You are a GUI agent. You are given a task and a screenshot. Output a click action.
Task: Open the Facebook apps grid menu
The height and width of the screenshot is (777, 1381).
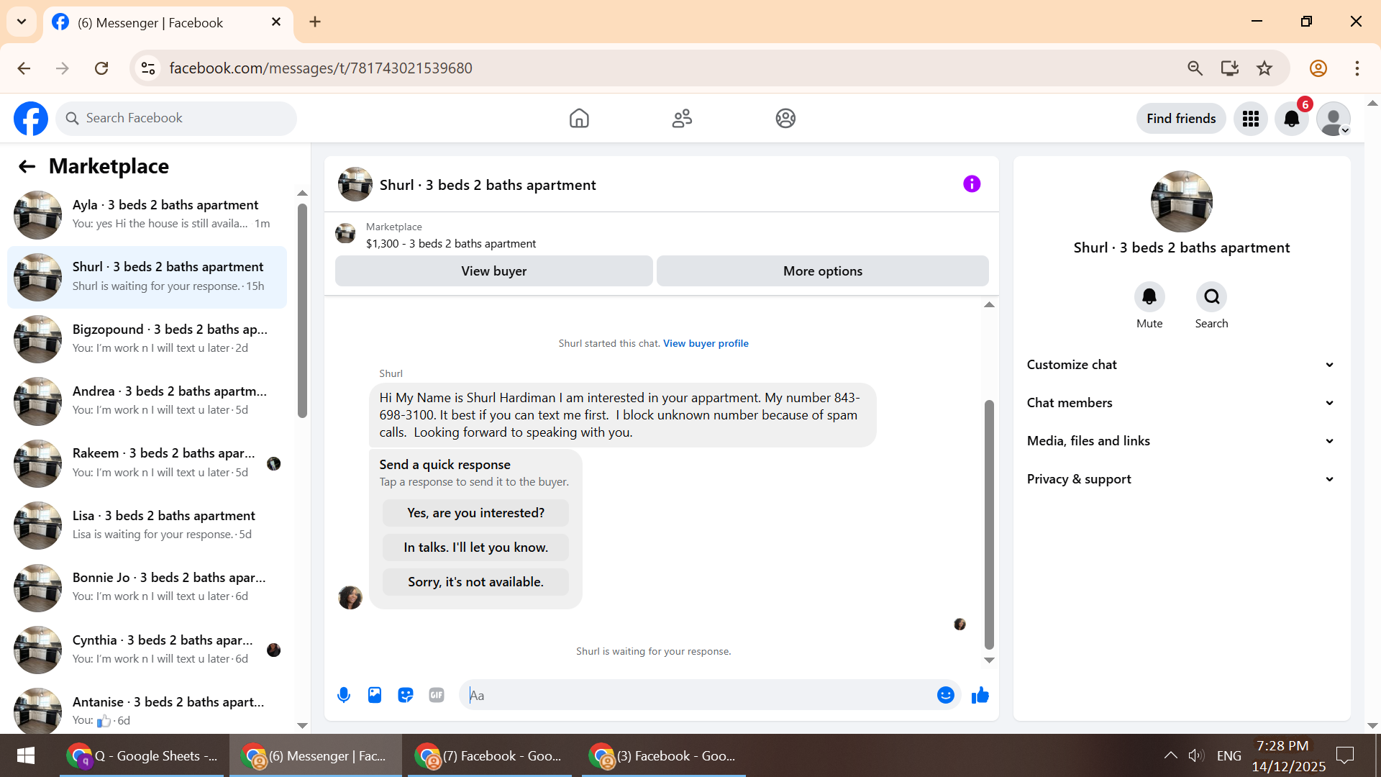coord(1251,119)
